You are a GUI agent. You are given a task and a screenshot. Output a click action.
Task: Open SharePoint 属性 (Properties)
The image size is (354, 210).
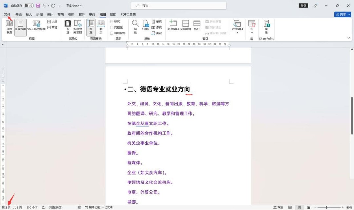coord(266,26)
